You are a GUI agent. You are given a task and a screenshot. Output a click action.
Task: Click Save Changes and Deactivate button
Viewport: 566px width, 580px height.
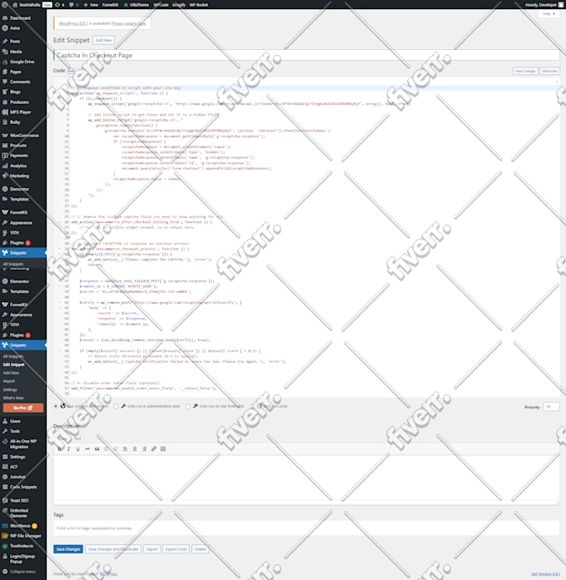click(x=113, y=549)
